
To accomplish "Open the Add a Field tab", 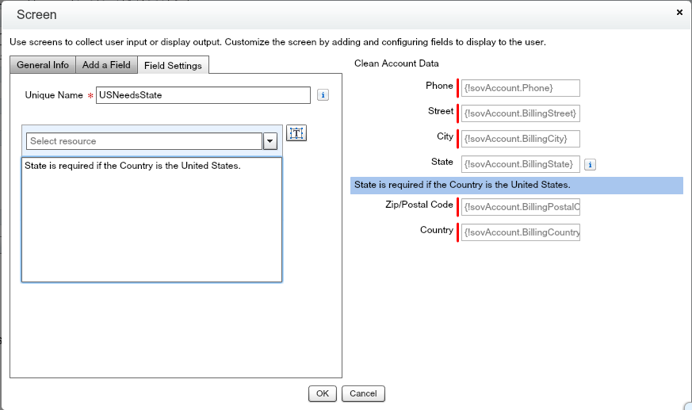I will [x=106, y=65].
